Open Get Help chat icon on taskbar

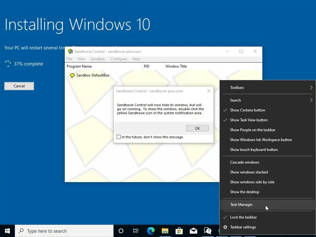tap(207, 231)
